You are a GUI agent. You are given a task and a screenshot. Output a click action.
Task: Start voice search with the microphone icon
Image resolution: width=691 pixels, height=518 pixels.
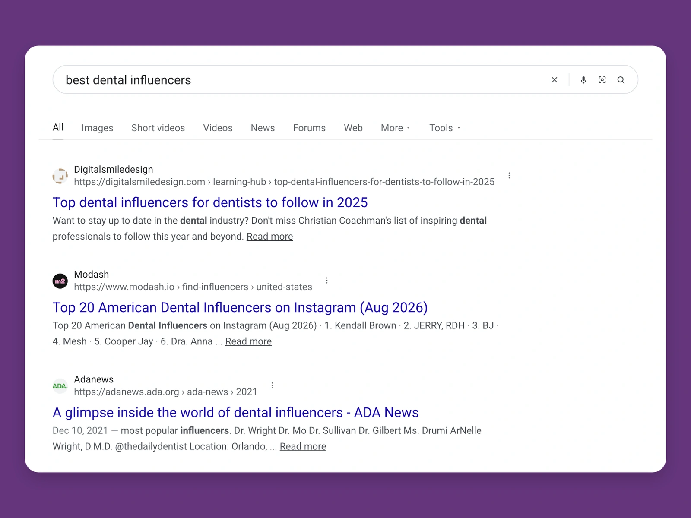coord(583,80)
